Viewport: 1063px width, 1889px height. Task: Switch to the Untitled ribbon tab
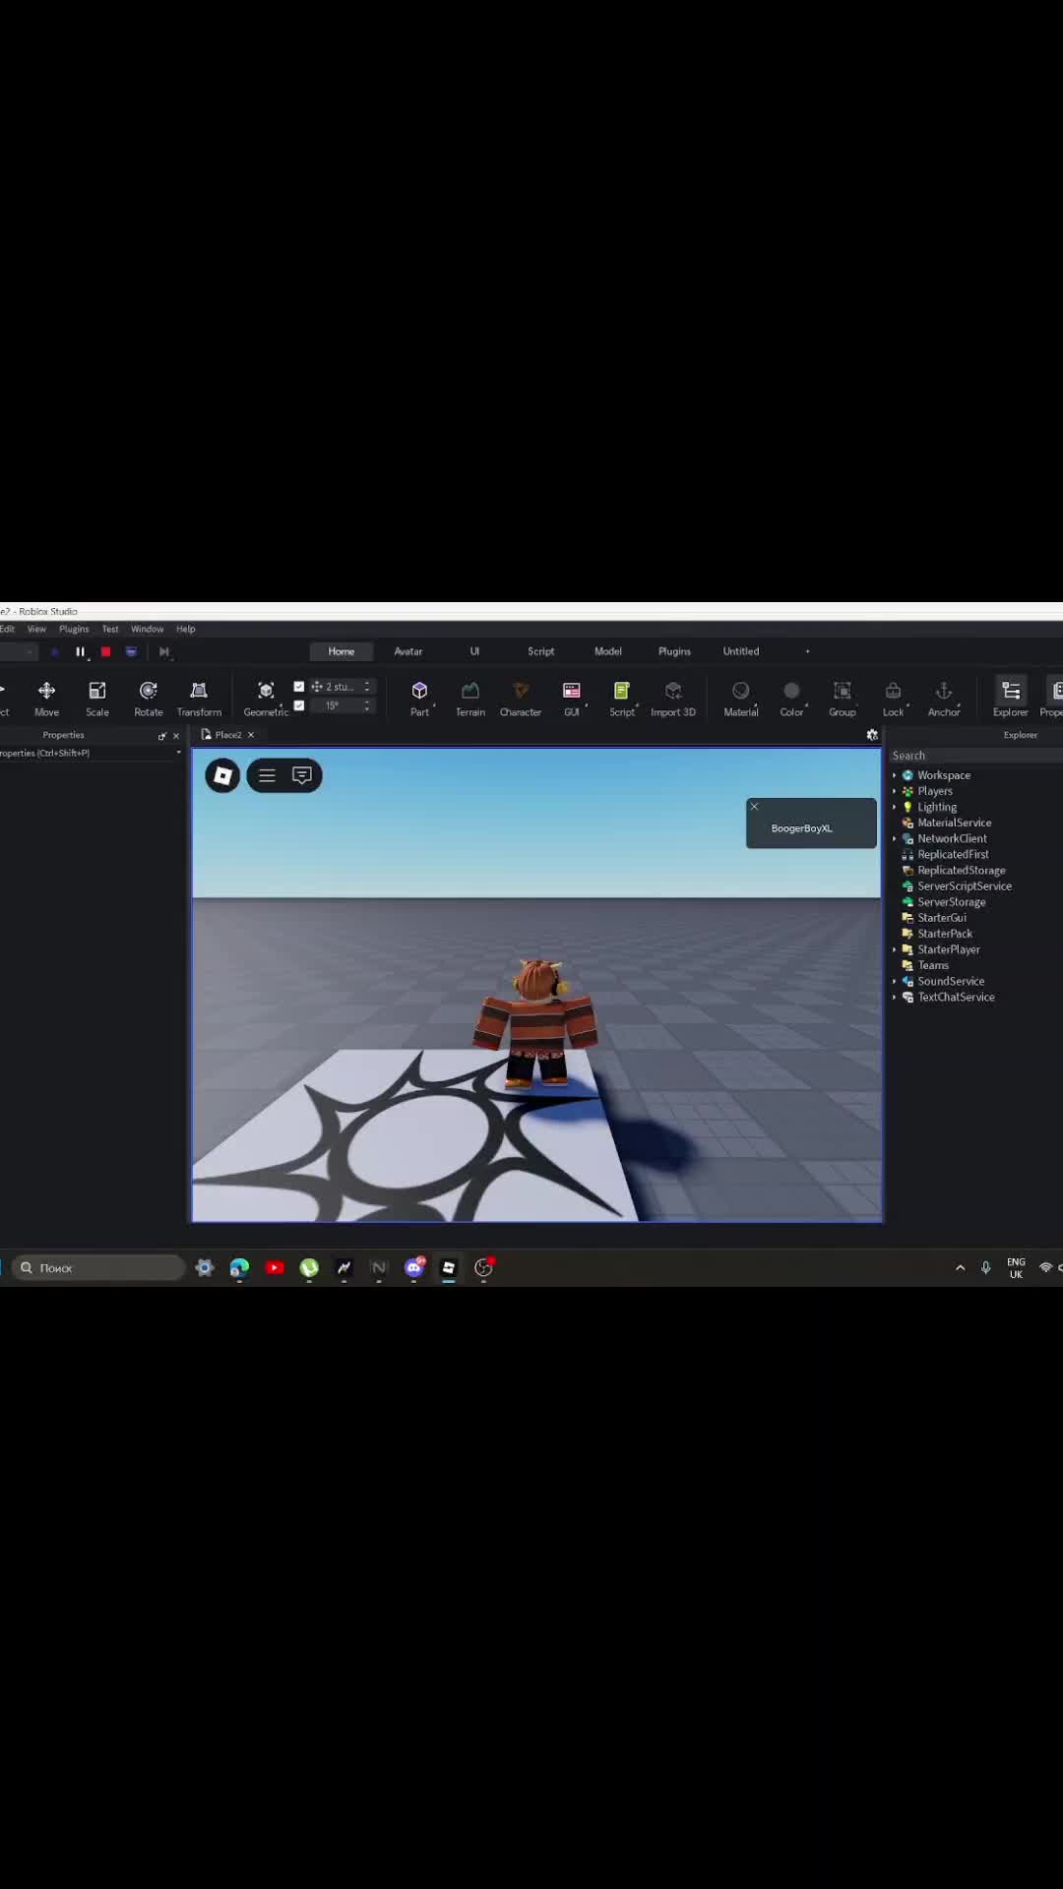[x=741, y=651]
